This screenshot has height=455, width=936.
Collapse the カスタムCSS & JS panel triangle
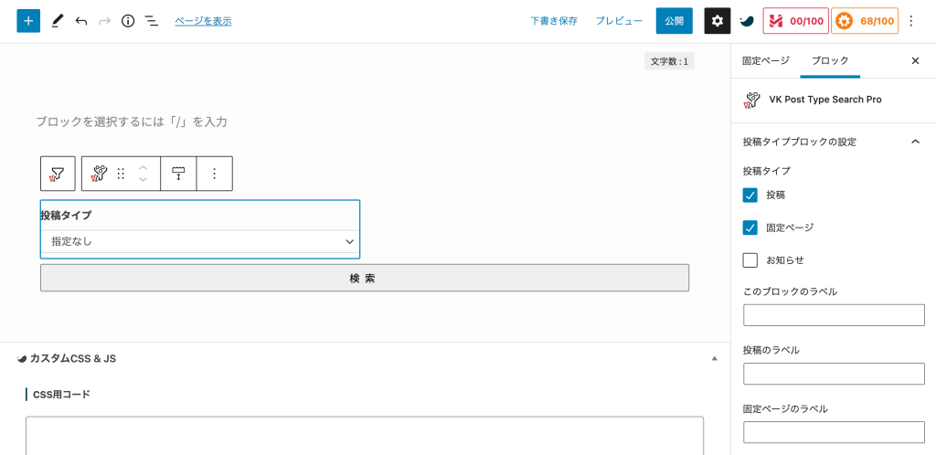click(714, 359)
